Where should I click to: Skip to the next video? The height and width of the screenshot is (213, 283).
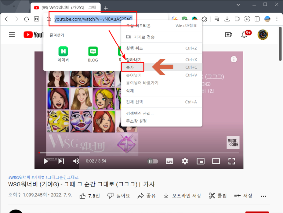point(61,161)
